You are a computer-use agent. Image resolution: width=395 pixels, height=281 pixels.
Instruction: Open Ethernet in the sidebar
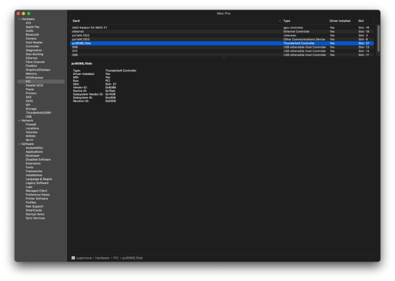point(32,58)
